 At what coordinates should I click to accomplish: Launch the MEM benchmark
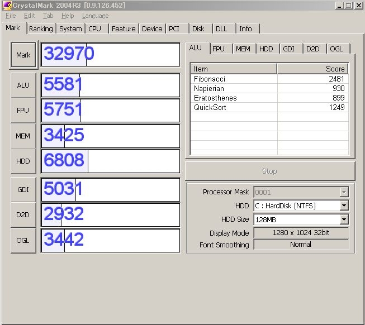coord(23,136)
